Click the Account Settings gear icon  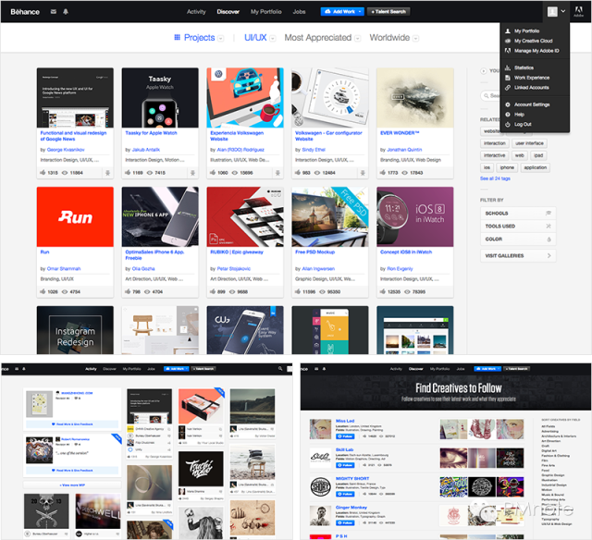click(508, 104)
